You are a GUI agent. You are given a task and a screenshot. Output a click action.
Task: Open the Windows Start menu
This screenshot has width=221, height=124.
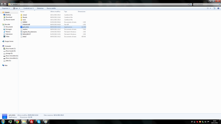(3, 122)
